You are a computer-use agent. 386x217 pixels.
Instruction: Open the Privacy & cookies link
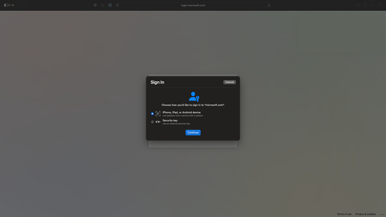365,214
